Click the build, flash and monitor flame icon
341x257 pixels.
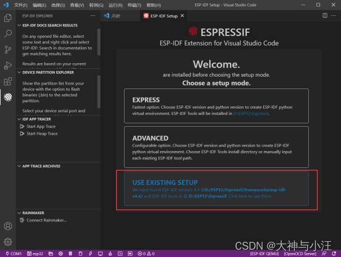pyautogui.click(x=110, y=254)
